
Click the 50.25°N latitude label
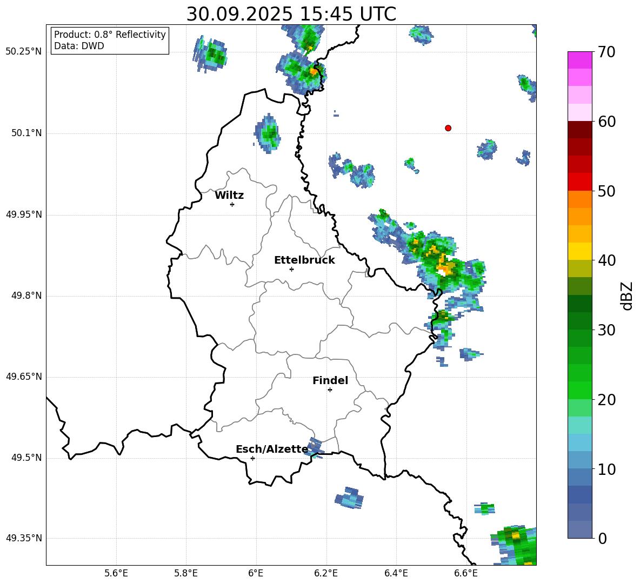[24, 52]
